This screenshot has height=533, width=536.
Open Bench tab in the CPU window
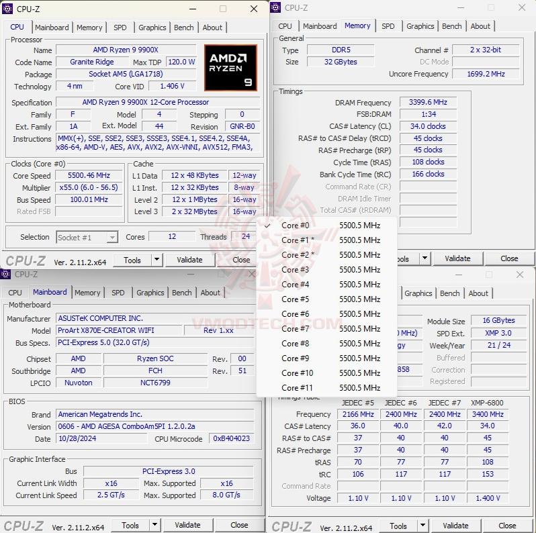183,28
